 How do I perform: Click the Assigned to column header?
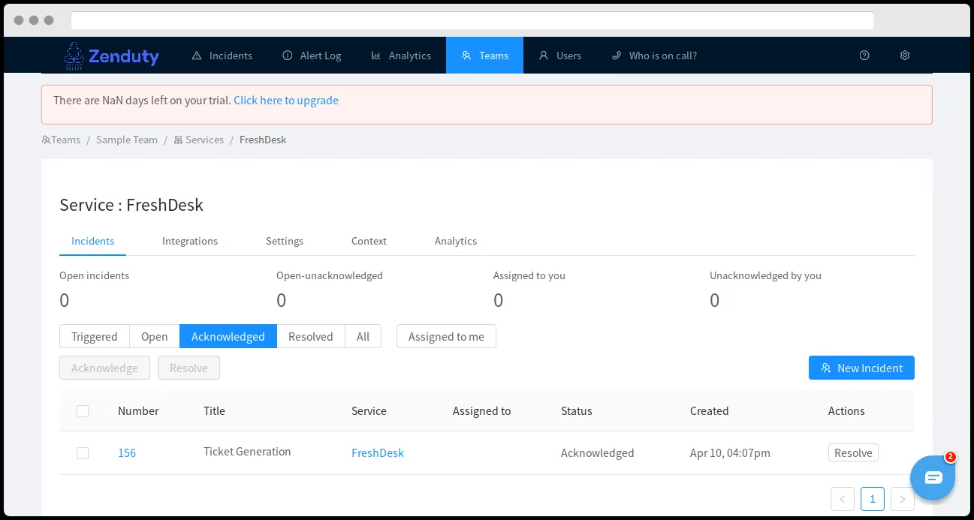point(481,411)
